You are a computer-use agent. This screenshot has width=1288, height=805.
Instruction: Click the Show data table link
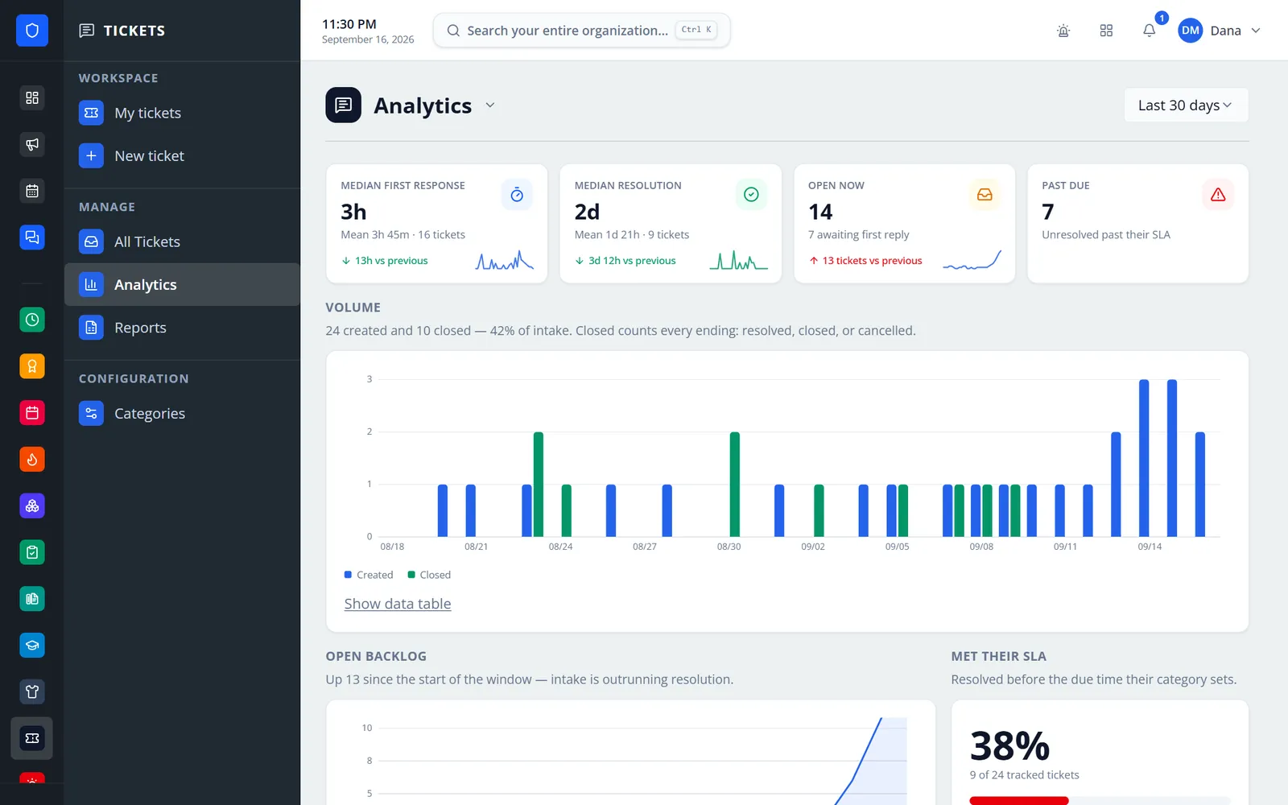[398, 604]
